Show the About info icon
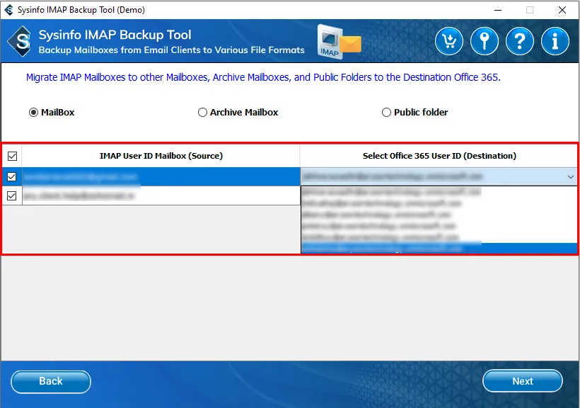Viewport: 580px width, 408px height. [x=555, y=42]
